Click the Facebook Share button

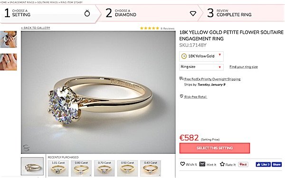(x=276, y=164)
